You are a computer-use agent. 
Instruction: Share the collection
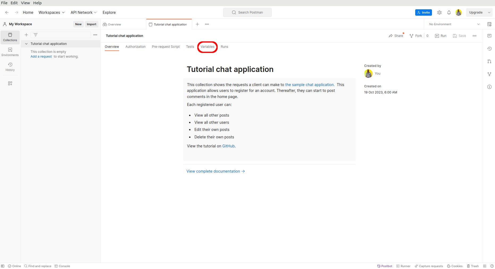tap(396, 36)
